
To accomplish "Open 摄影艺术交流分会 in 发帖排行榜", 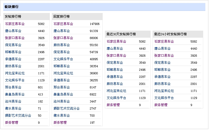I will pos(18,116).
